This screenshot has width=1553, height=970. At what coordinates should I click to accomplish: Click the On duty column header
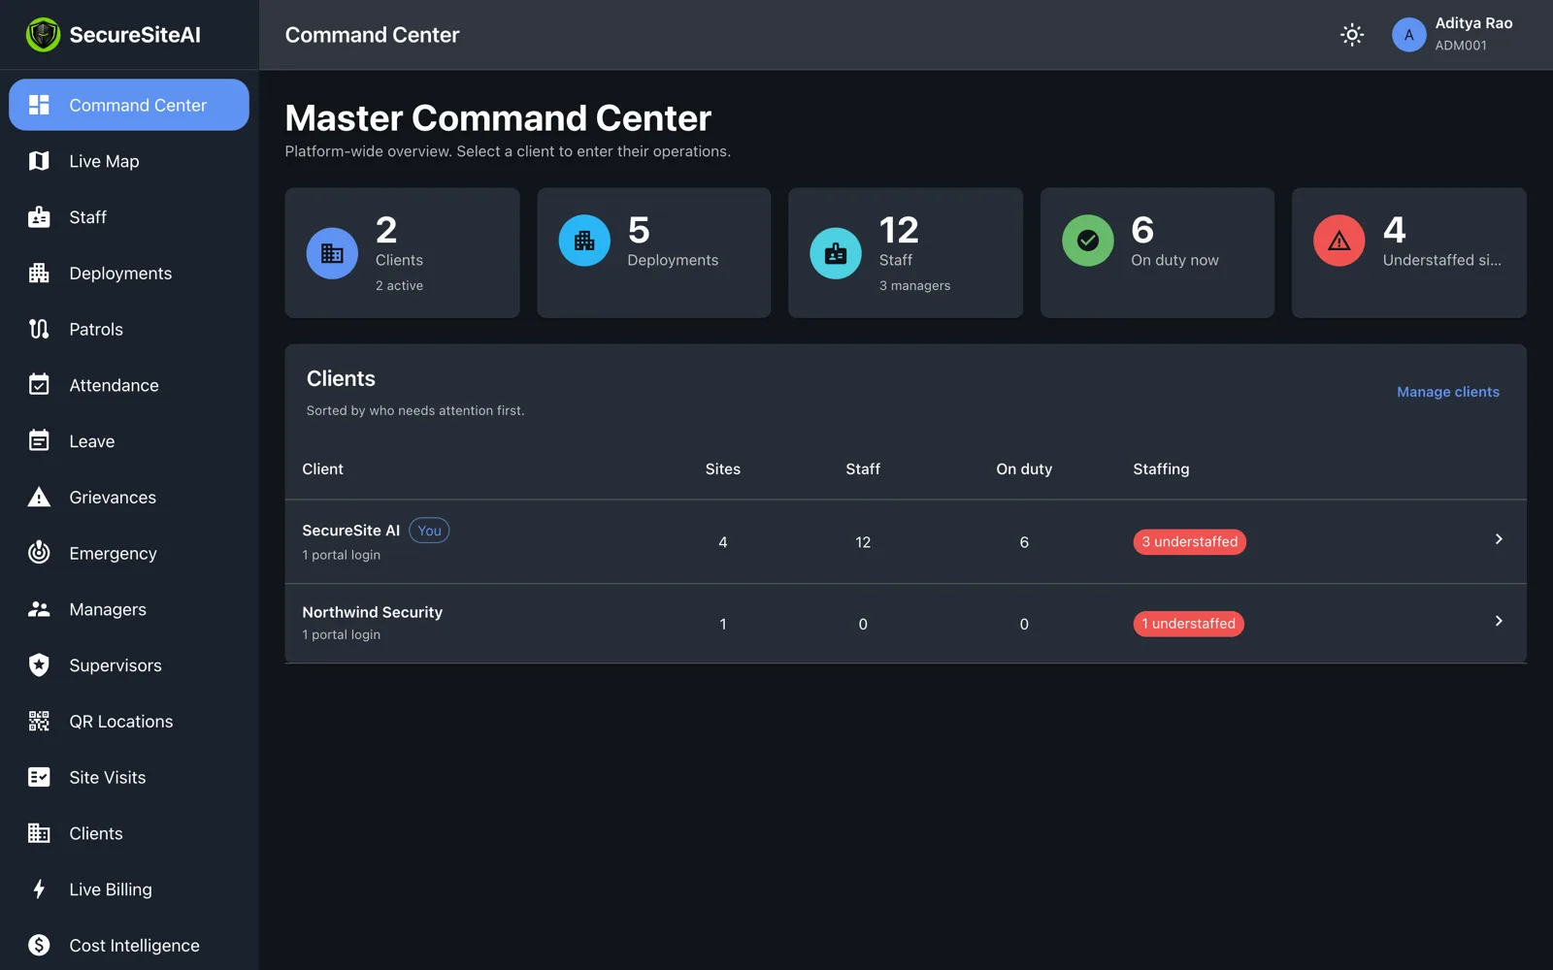pos(1024,469)
